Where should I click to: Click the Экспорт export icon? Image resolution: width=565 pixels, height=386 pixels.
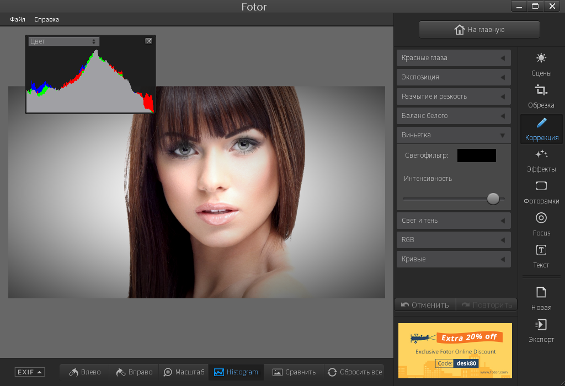541,324
